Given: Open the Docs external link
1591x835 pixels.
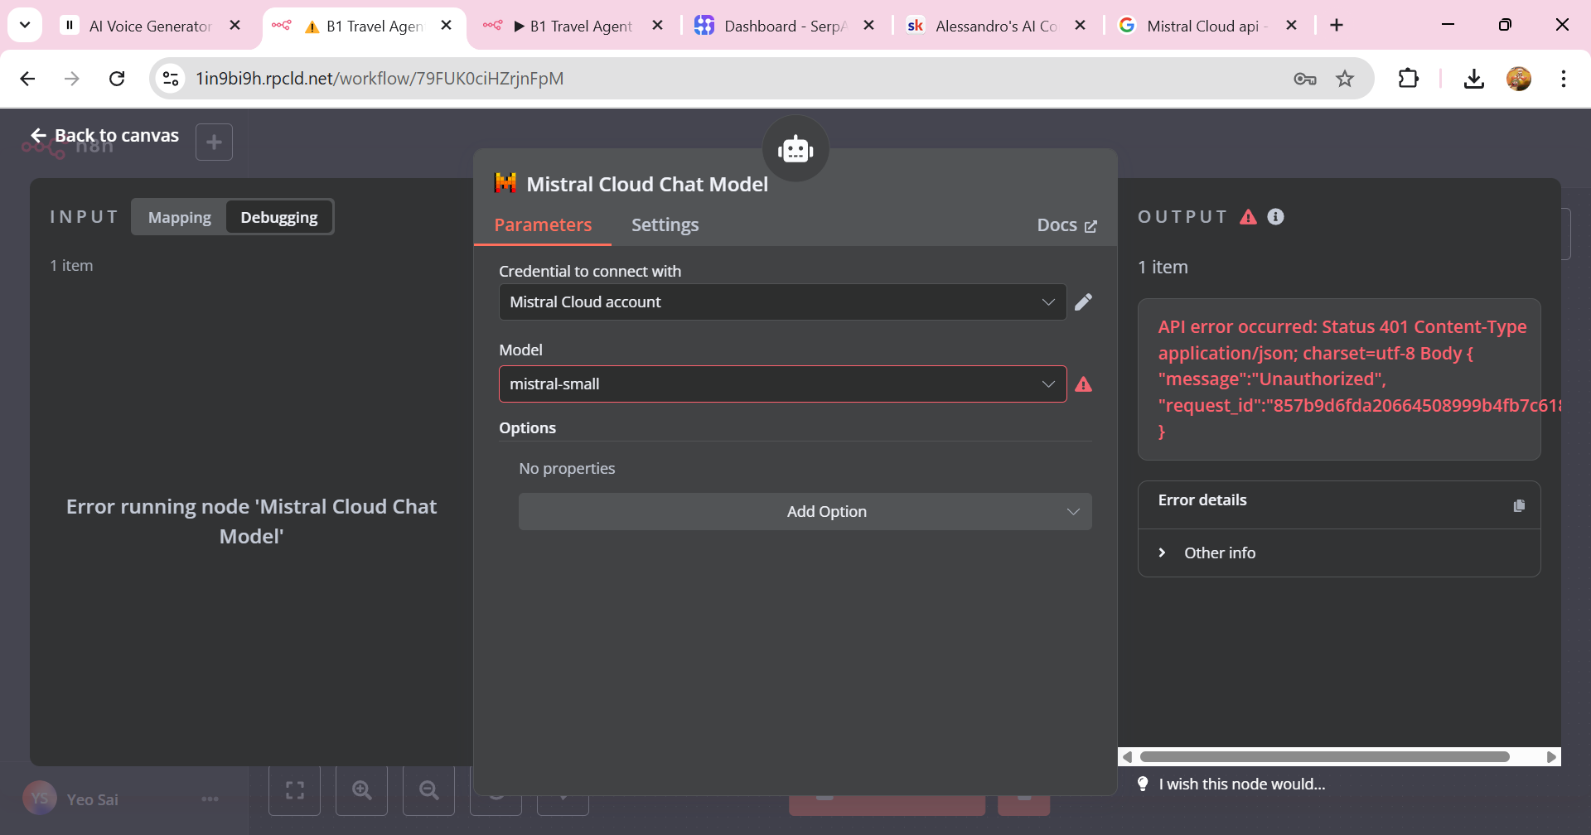Looking at the screenshot, I should click(x=1066, y=225).
